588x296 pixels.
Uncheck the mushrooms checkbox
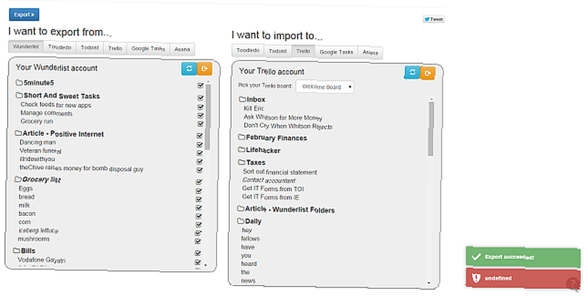[x=198, y=241]
